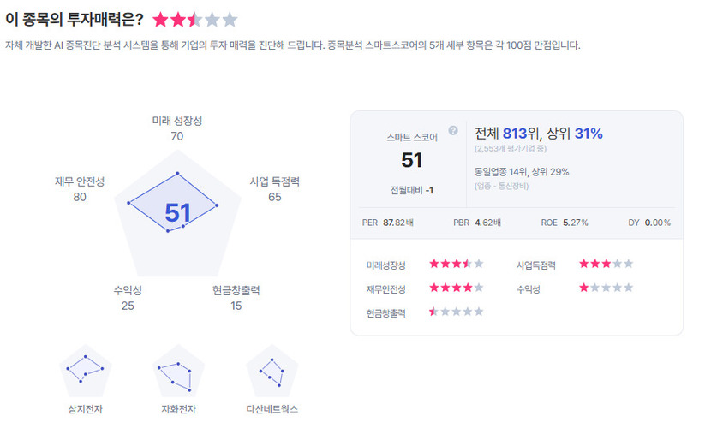711x428 pixels.
Task: Click the Smart Score help question-mark icon
Action: (x=453, y=131)
